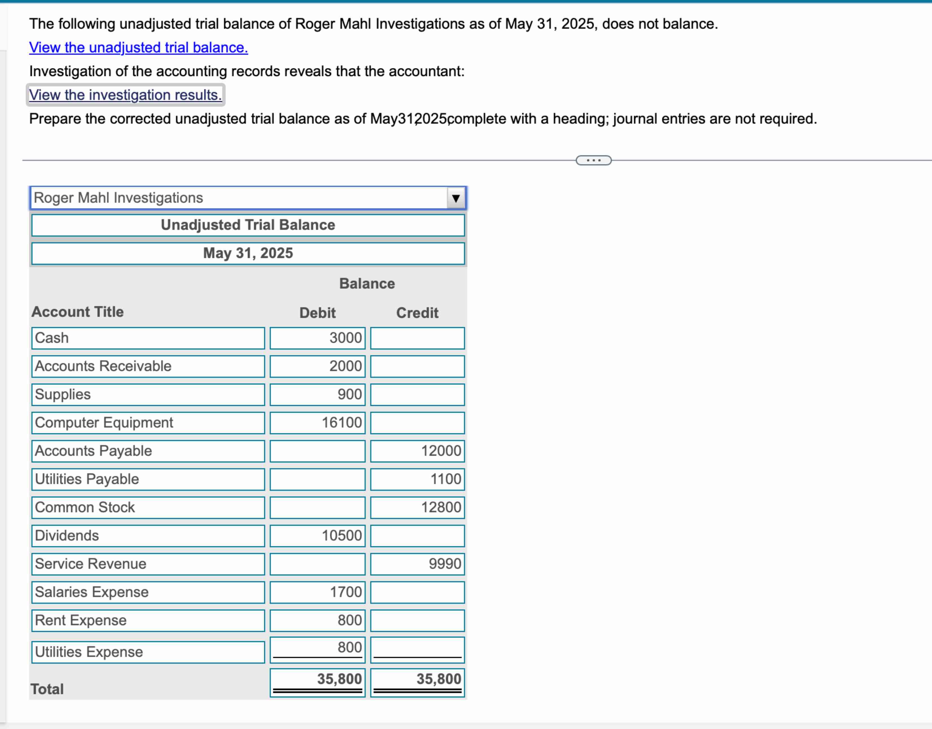Viewport: 932px width, 729px height.
Task: Click the Accounts Payable credit field
Action: tap(417, 451)
